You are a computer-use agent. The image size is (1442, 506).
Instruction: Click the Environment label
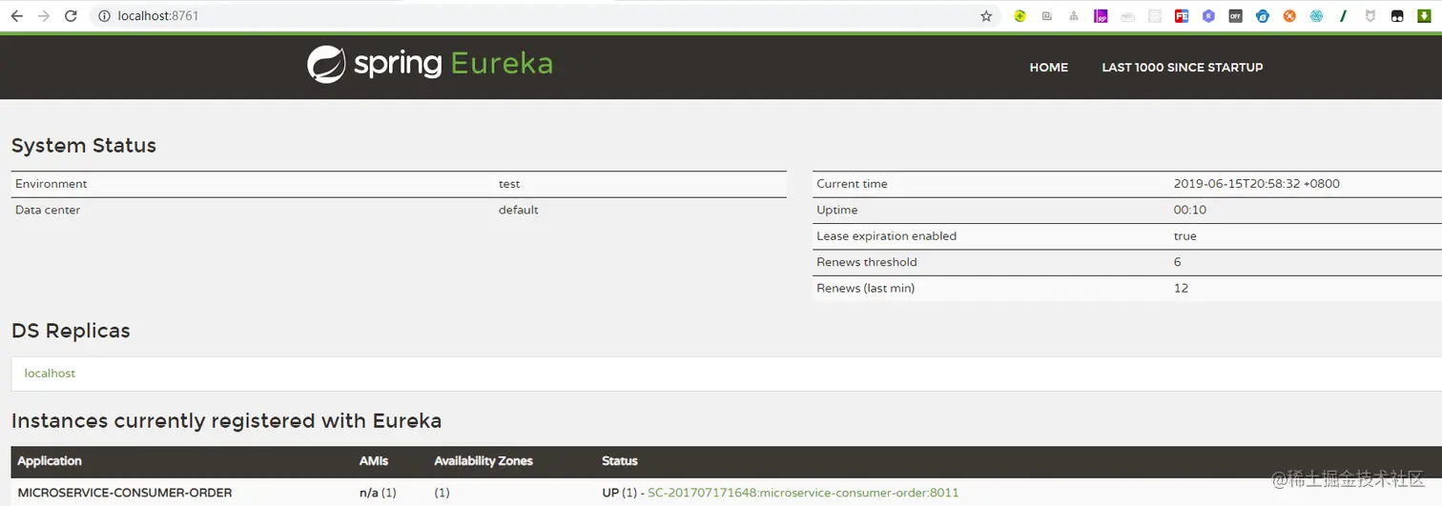(x=51, y=184)
